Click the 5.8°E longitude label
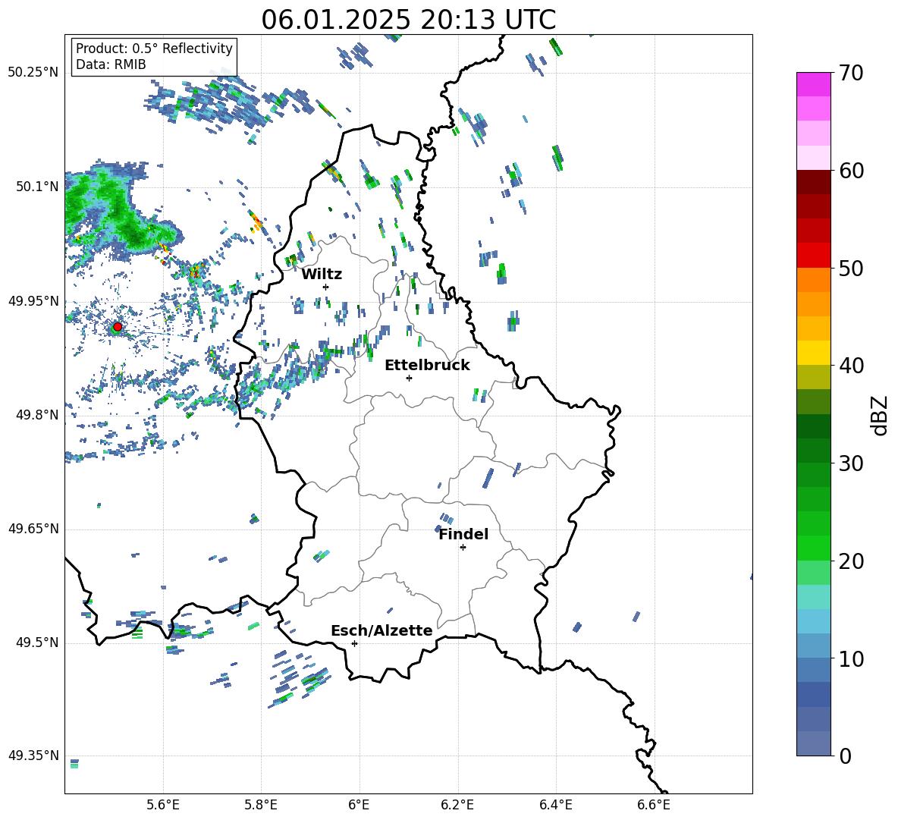Image resolution: width=898 pixels, height=820 pixels. pyautogui.click(x=261, y=805)
